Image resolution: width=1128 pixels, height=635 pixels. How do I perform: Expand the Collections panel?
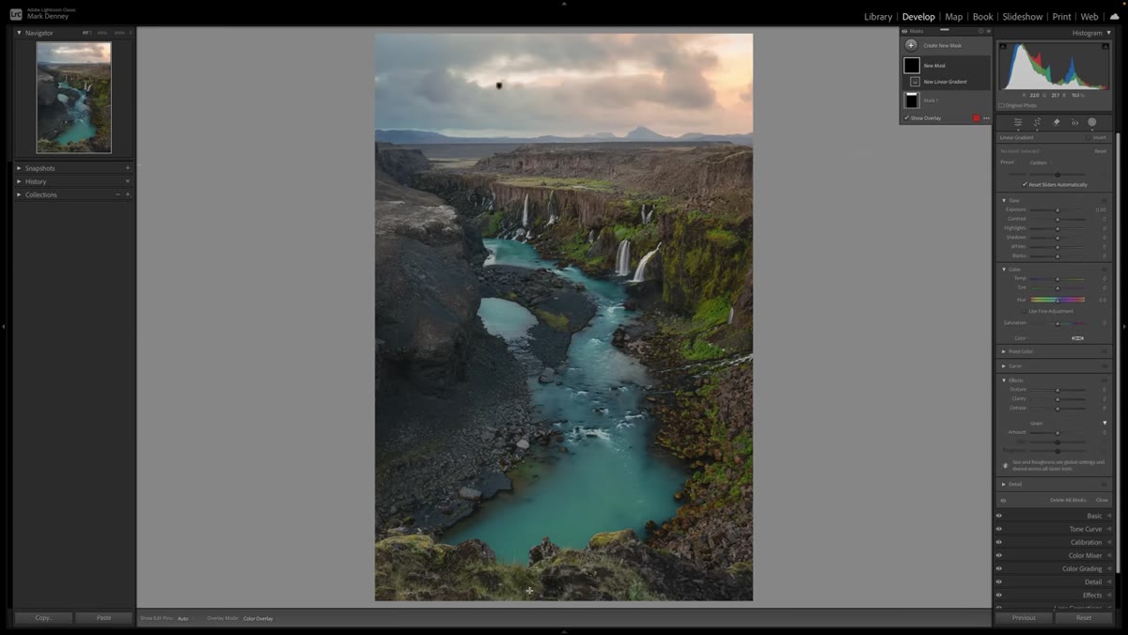[x=19, y=194]
